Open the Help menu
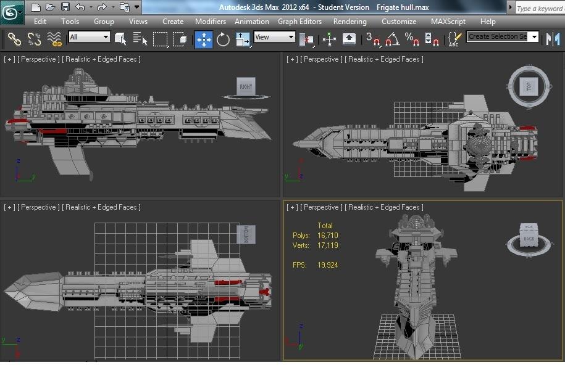 tap(488, 21)
